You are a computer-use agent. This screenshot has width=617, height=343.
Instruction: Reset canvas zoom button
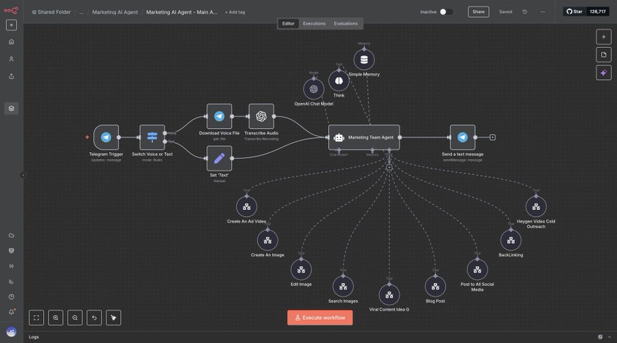coord(94,318)
